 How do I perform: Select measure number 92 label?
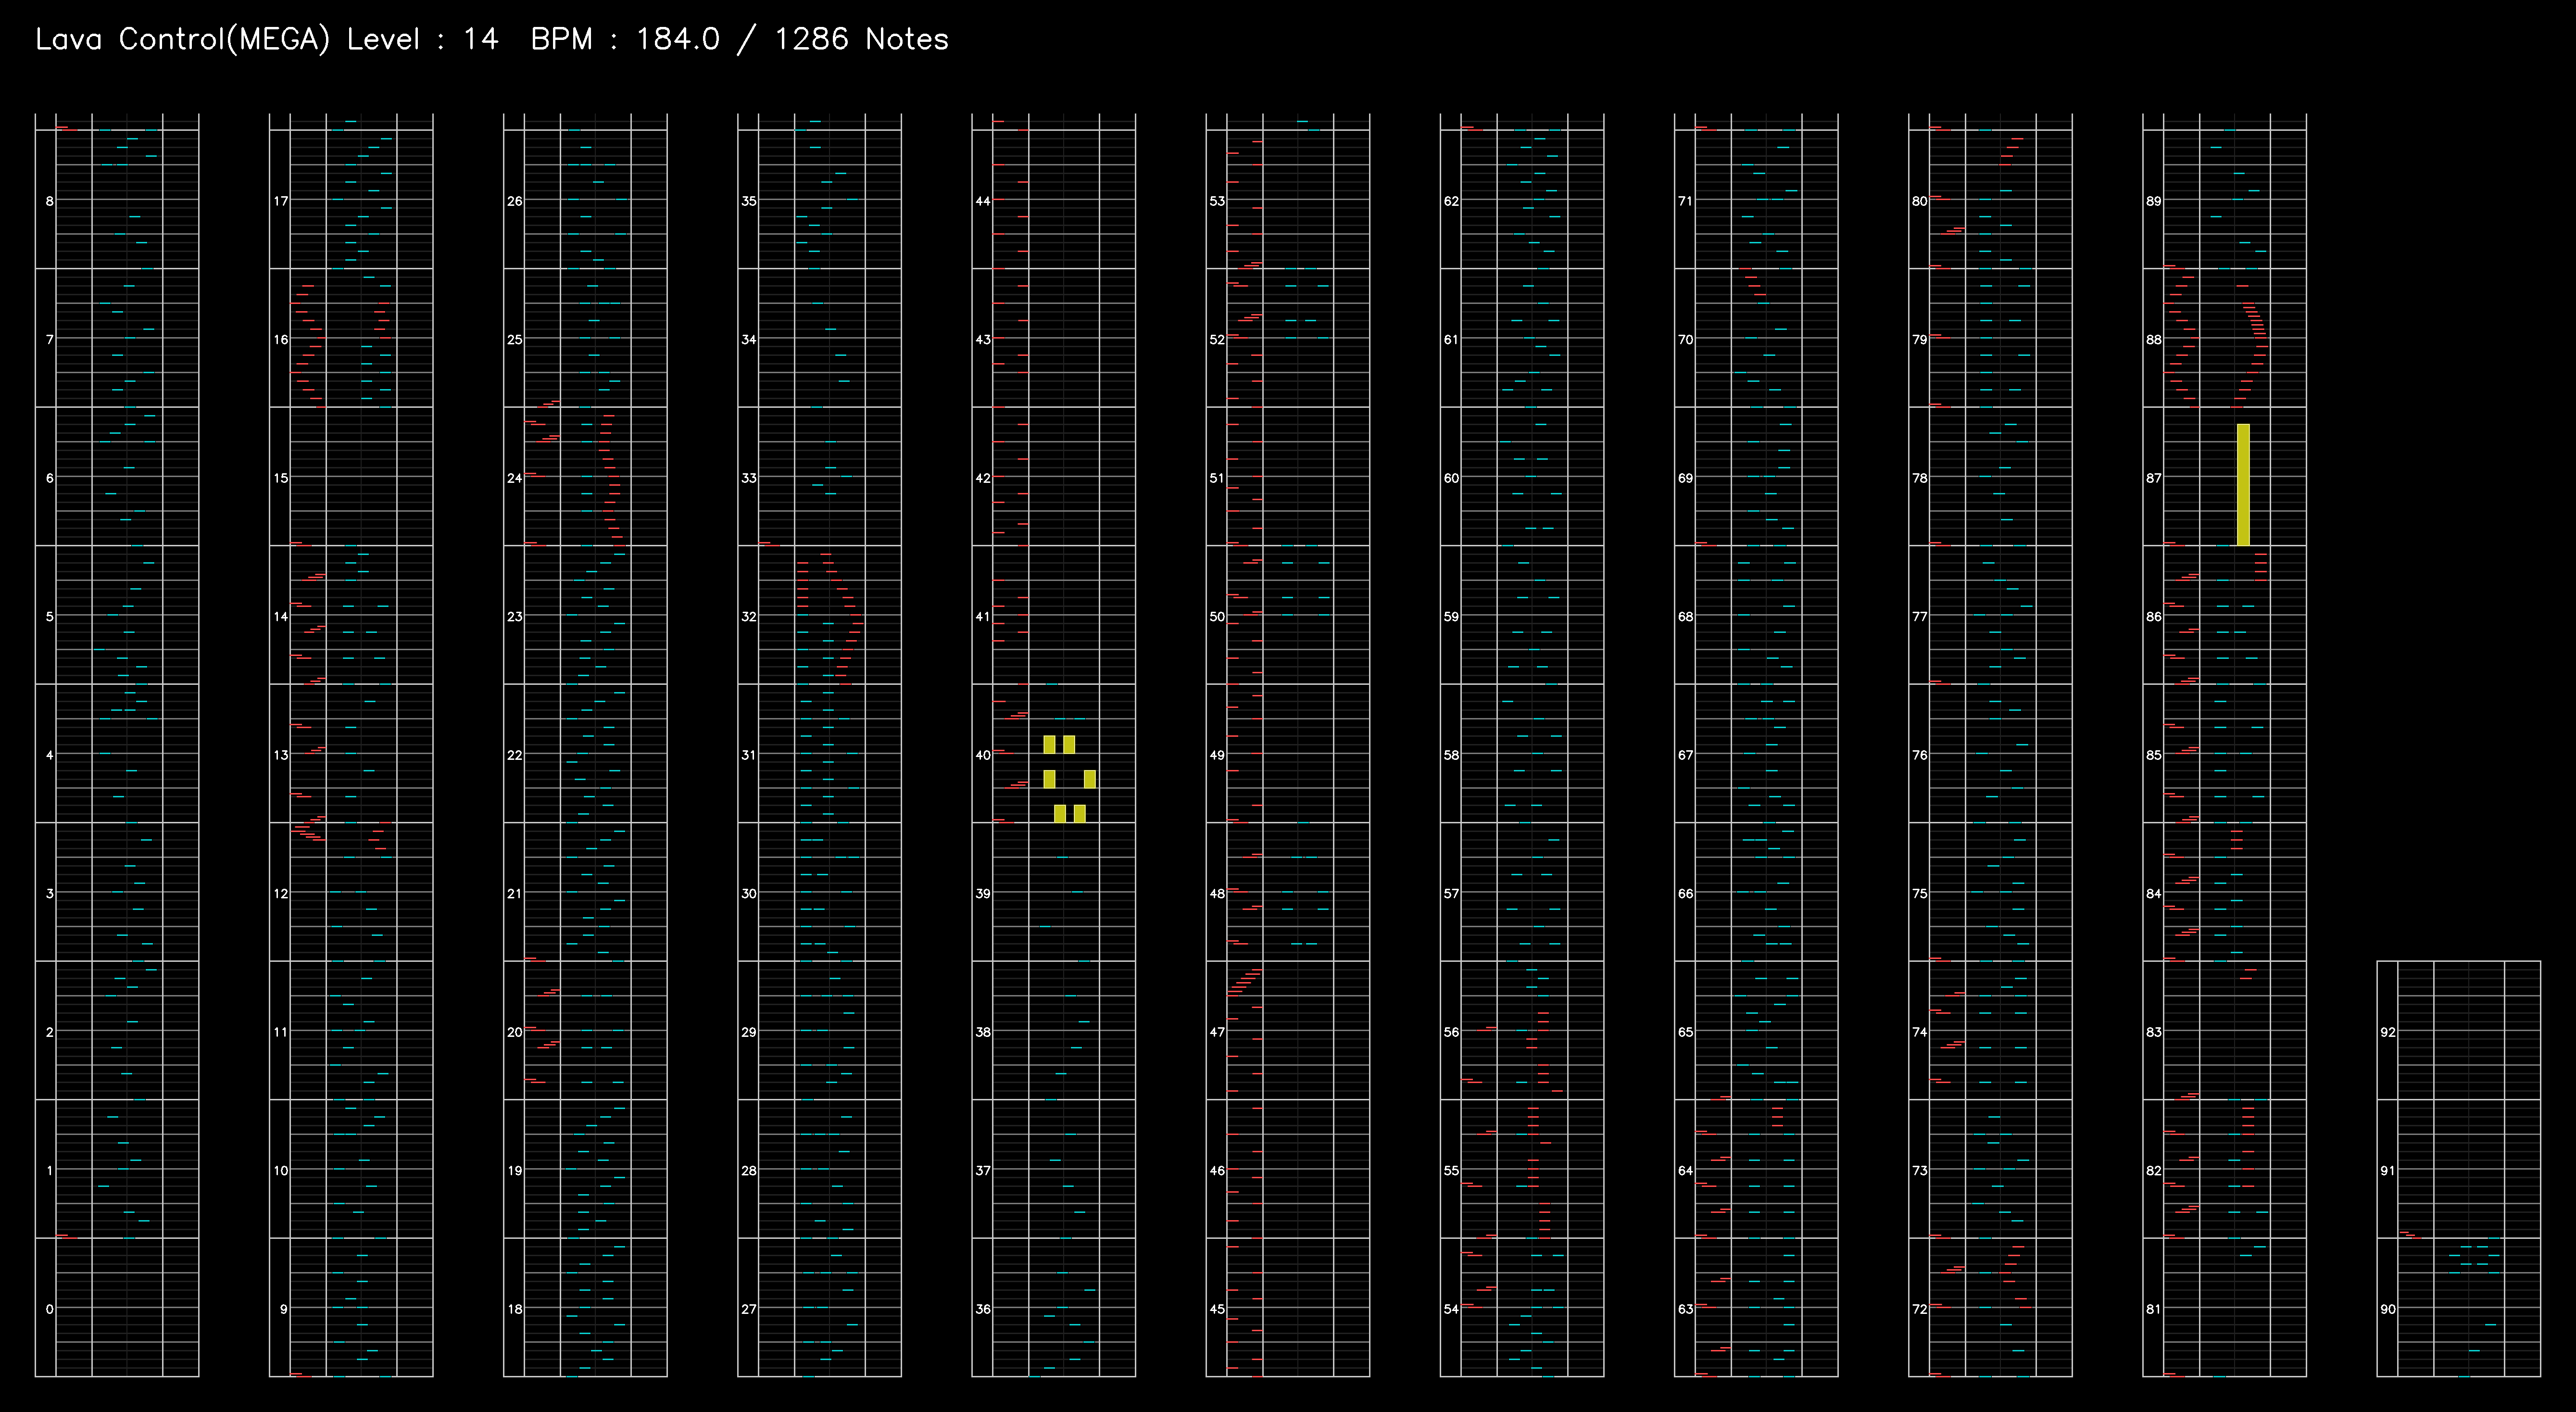pos(2387,1032)
